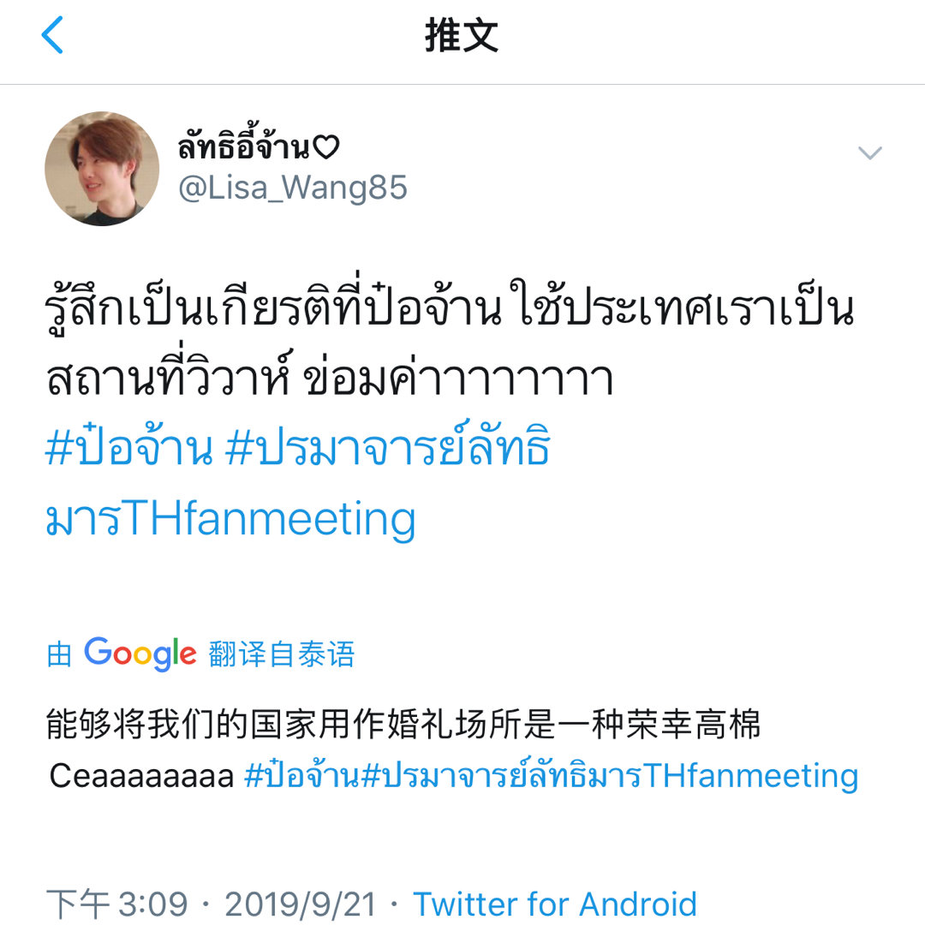Open the hashtag ending in THfanmeeting in the tweet
The image size is (925, 925).
pos(299,482)
